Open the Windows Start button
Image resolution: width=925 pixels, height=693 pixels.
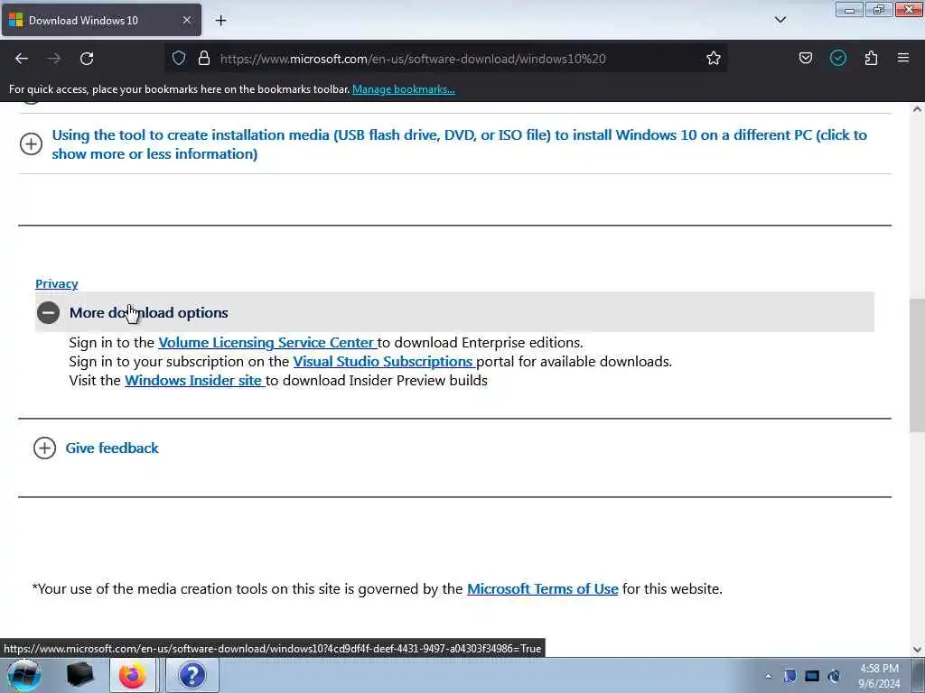(24, 675)
